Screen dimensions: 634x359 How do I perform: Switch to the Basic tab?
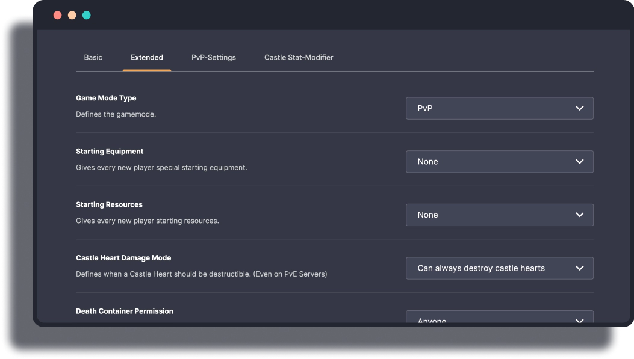(93, 57)
